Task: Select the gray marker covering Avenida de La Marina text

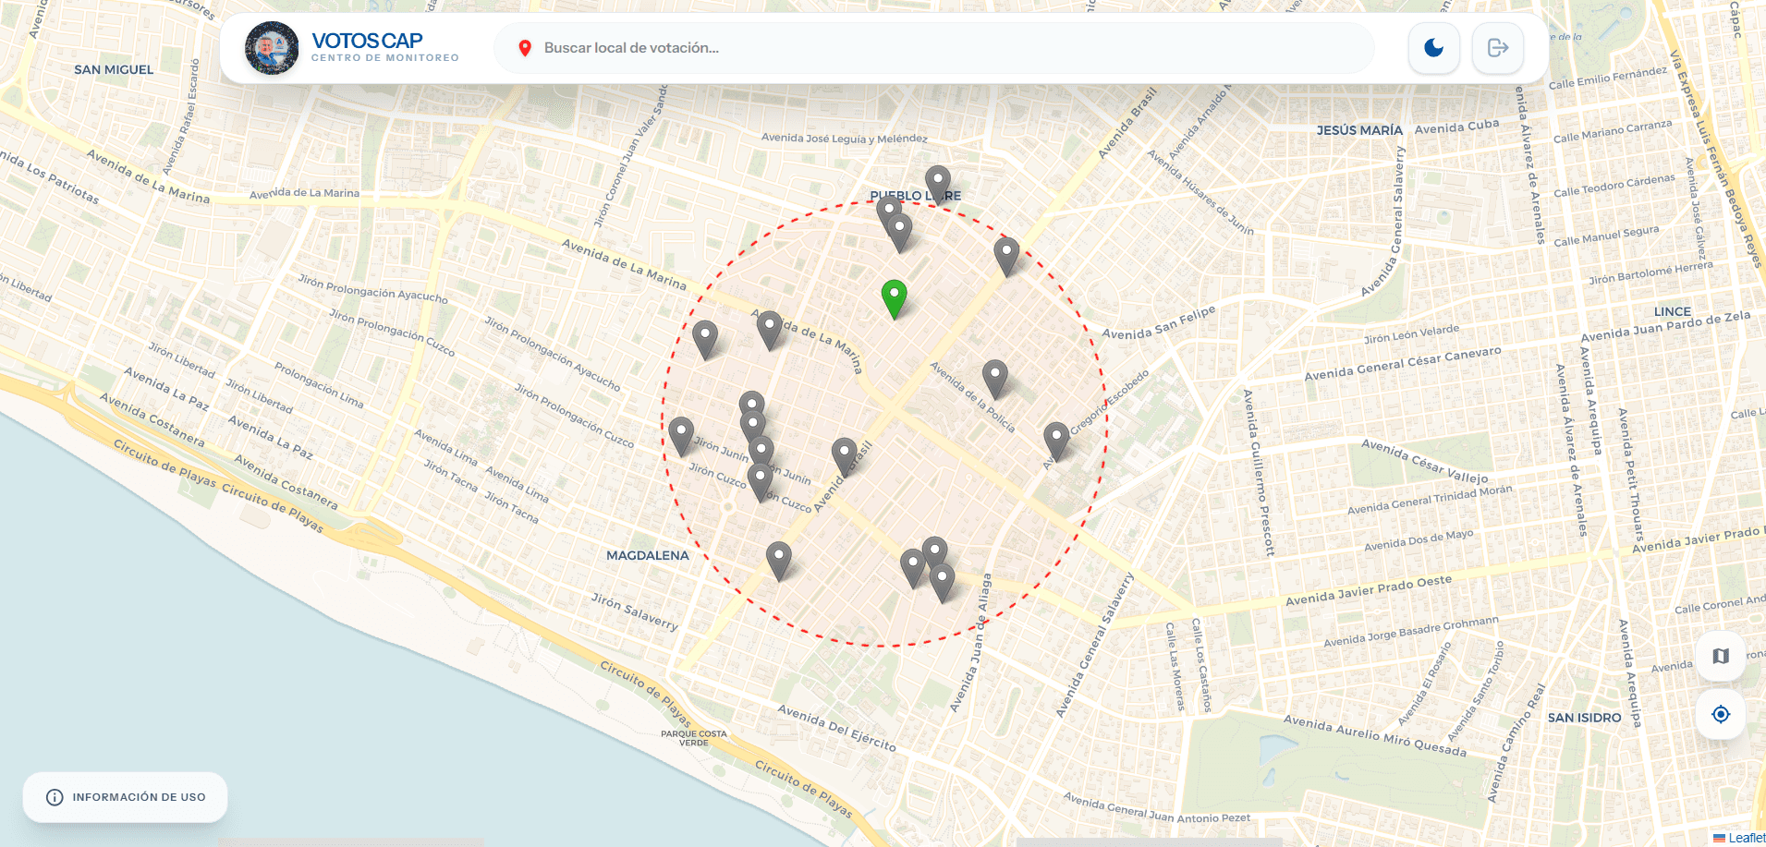Action: pyautogui.click(x=770, y=331)
